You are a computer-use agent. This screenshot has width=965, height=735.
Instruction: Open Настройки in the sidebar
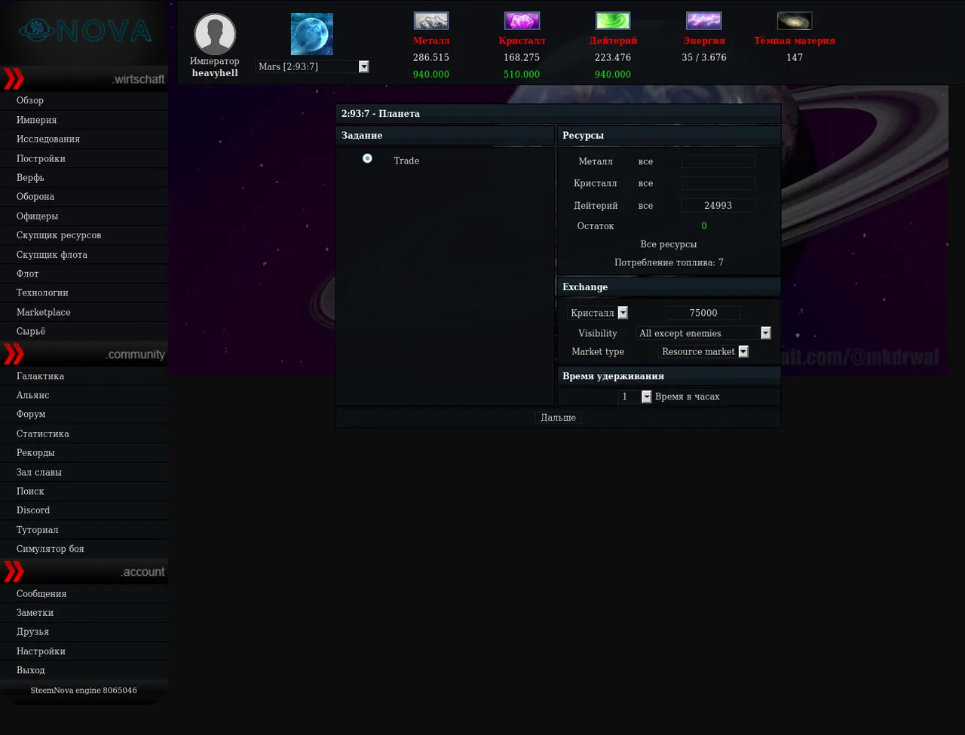click(84, 651)
